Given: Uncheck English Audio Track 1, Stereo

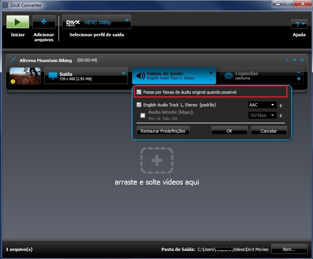Looking at the screenshot, I should tap(139, 105).
